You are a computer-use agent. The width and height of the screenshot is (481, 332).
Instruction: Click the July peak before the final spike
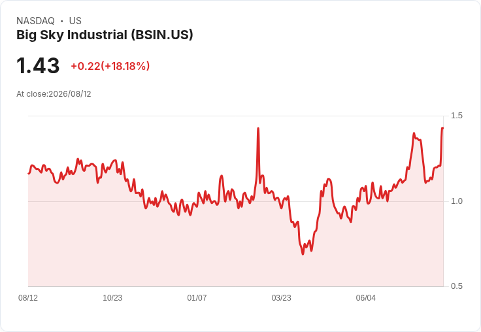[414, 133]
